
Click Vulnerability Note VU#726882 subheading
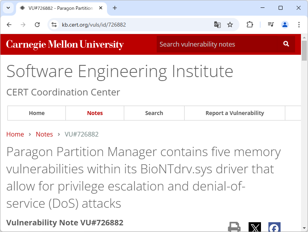click(x=65, y=223)
